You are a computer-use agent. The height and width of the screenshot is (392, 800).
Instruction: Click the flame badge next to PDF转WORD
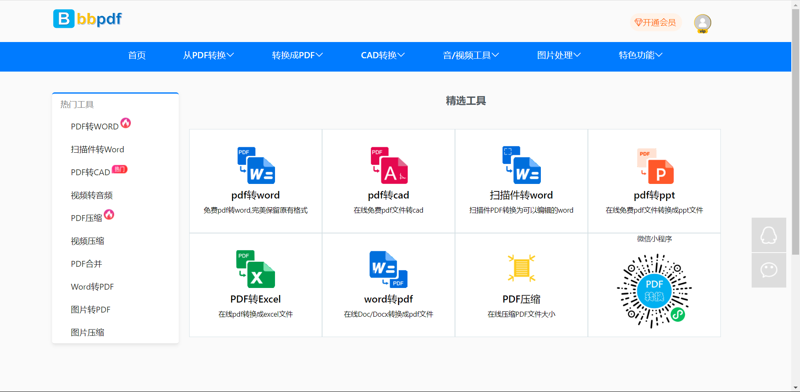[x=126, y=123]
